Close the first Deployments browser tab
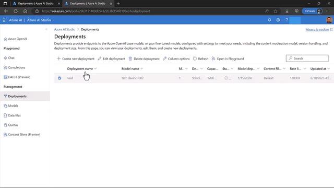The image size is (334, 188). tap(59, 4)
